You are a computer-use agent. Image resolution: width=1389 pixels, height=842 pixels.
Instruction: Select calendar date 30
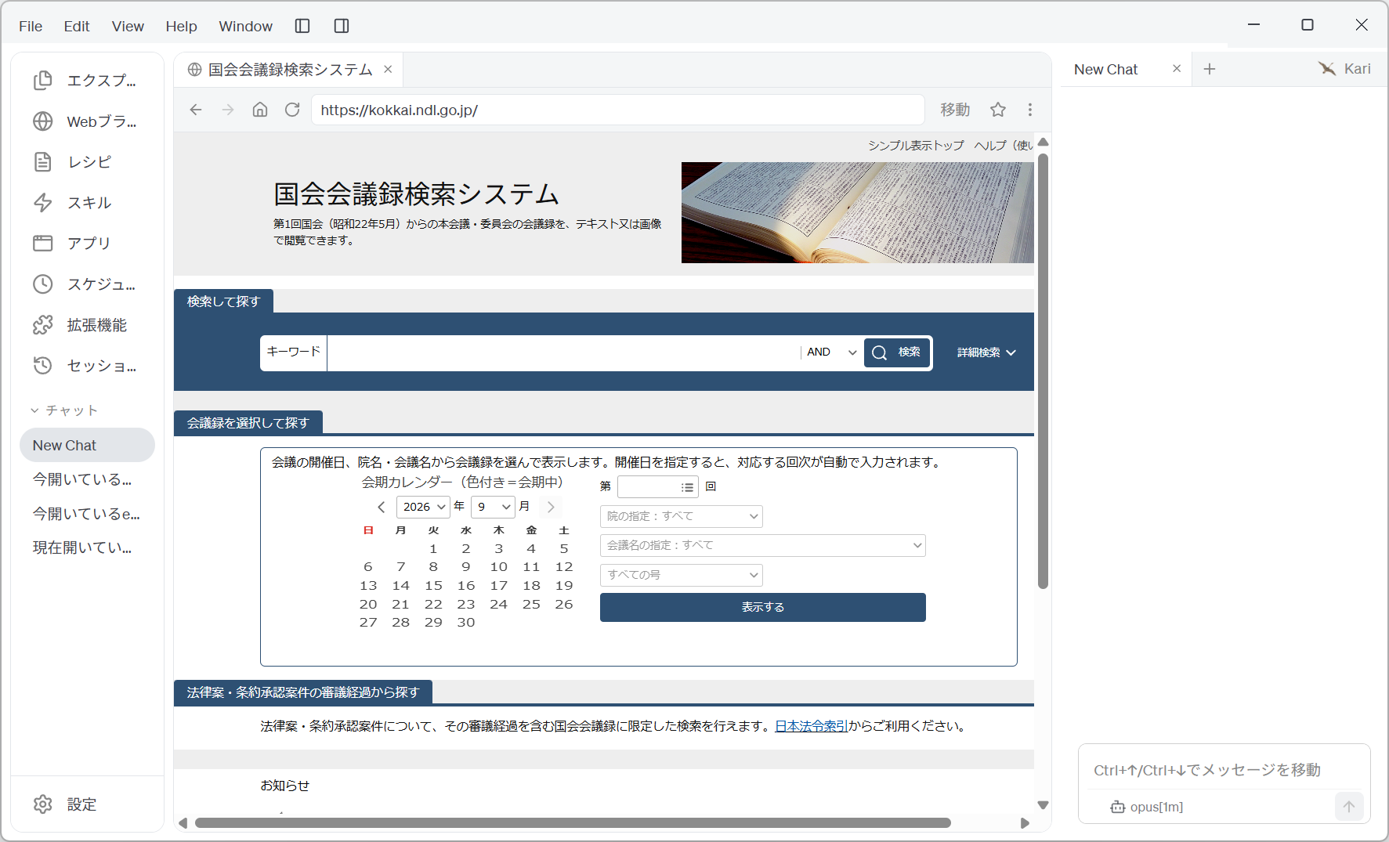click(466, 623)
